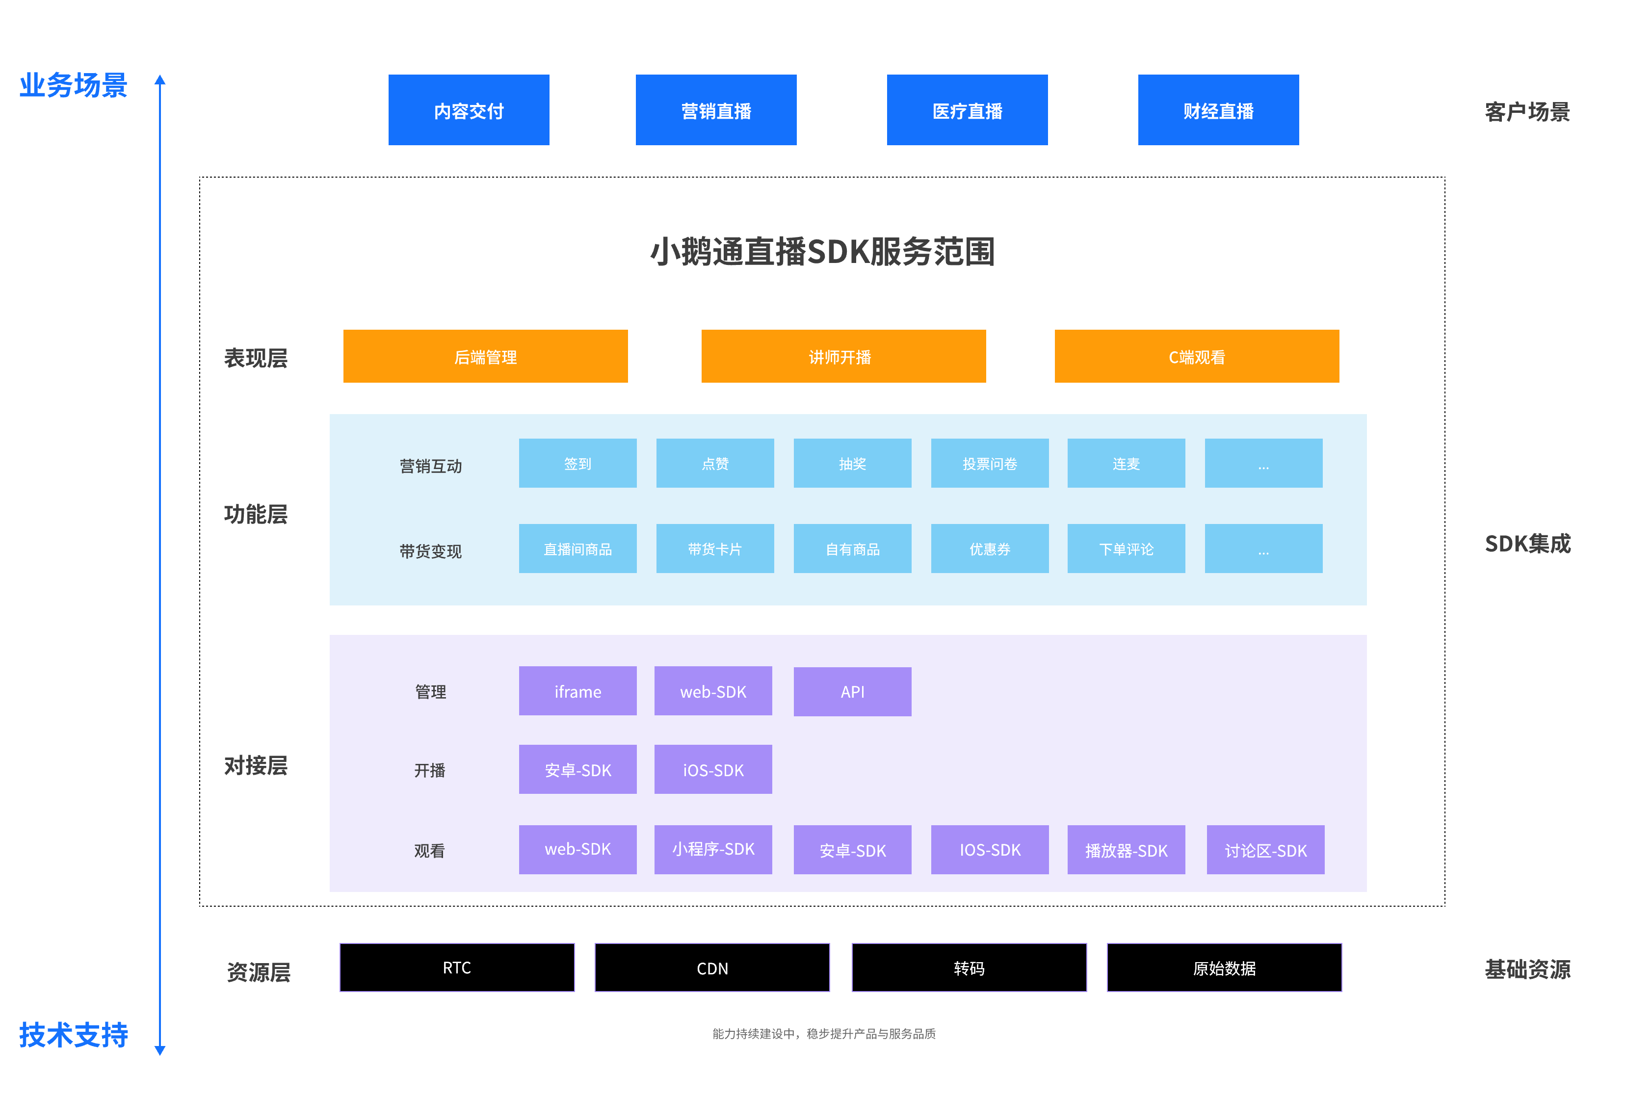This screenshot has width=1626, height=1099.
Task: Click the C端观看 orange block
Action: (x=1196, y=356)
